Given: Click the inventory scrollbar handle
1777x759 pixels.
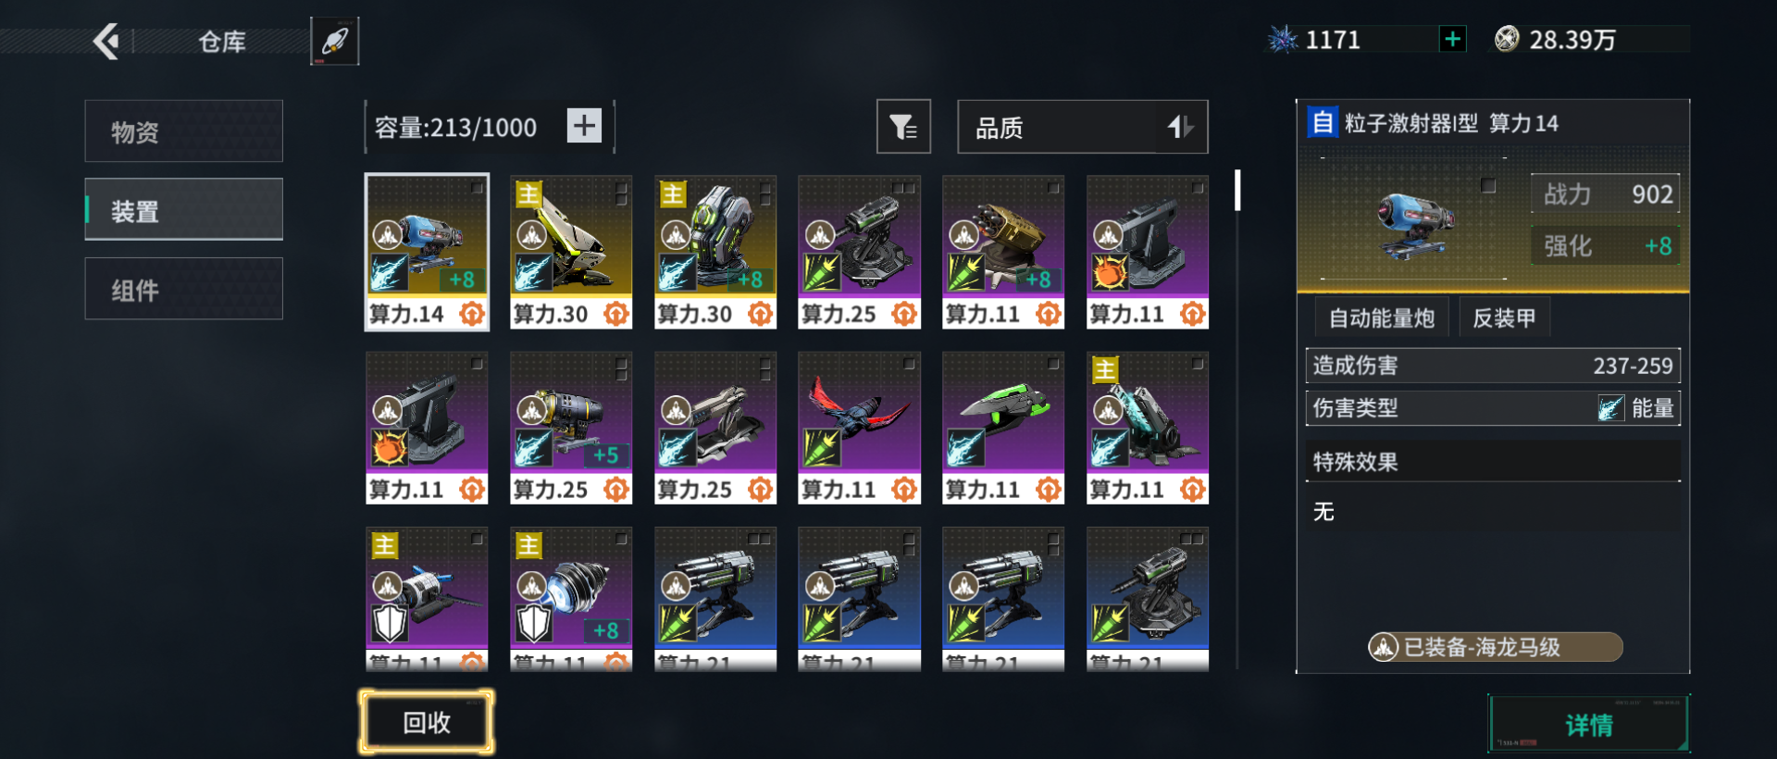Looking at the screenshot, I should click(x=1237, y=190).
